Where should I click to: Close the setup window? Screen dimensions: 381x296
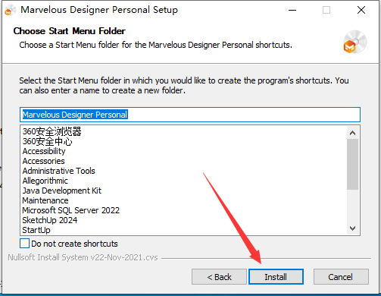tap(361, 10)
